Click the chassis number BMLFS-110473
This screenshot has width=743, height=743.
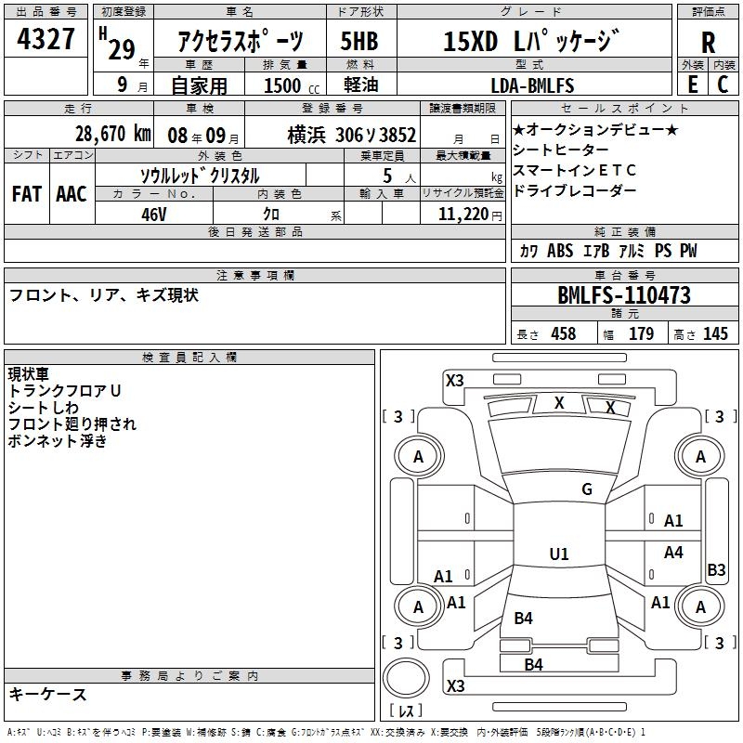(624, 295)
